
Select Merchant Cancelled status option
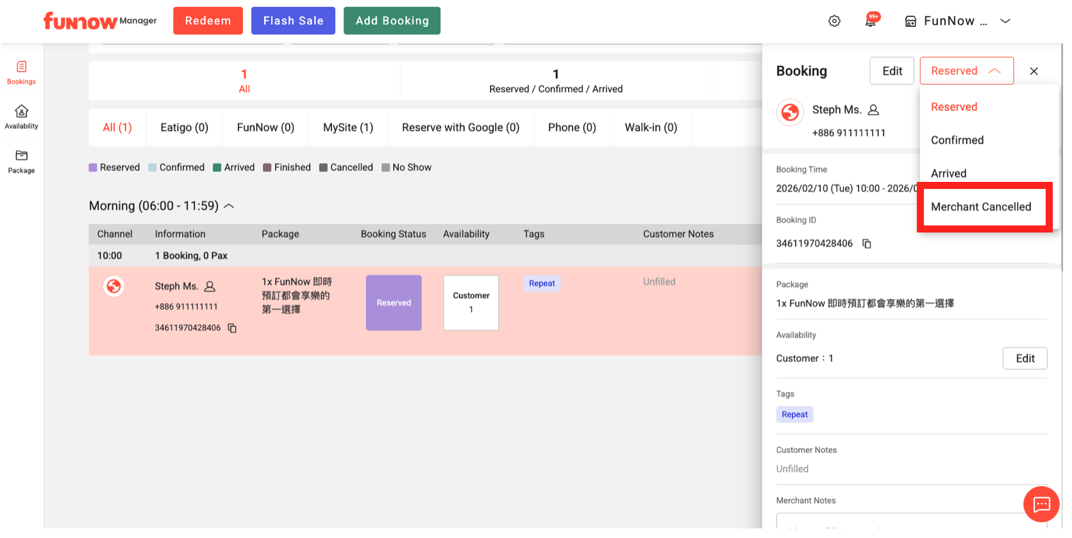click(x=981, y=207)
